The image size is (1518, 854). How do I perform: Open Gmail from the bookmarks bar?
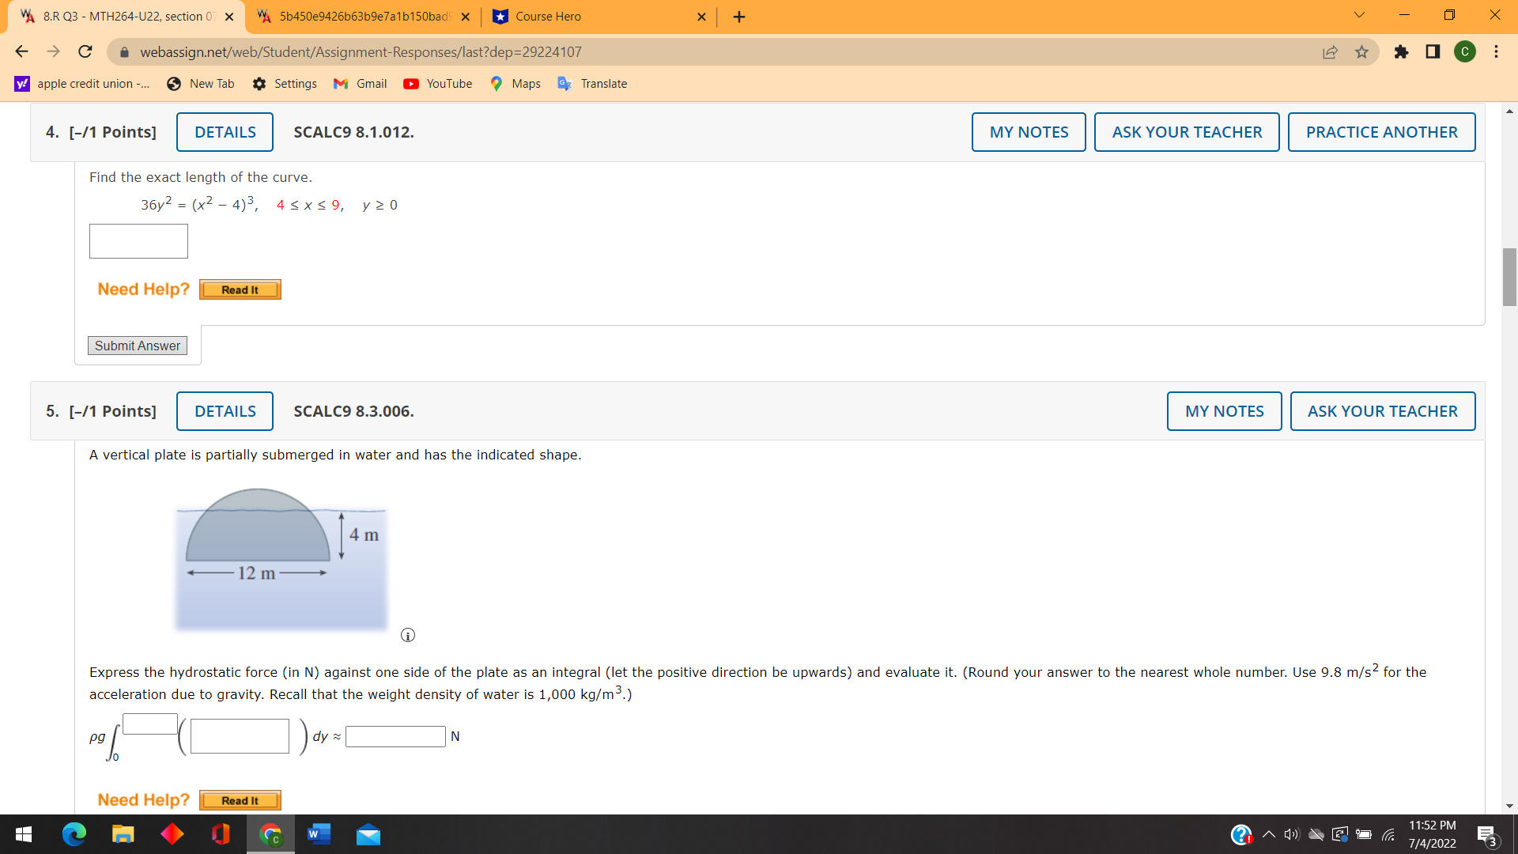pos(360,83)
